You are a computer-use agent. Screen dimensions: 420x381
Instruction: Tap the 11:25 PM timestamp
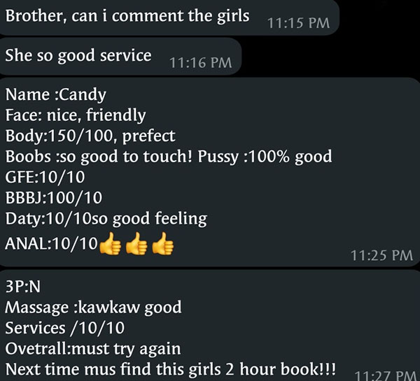tap(381, 255)
